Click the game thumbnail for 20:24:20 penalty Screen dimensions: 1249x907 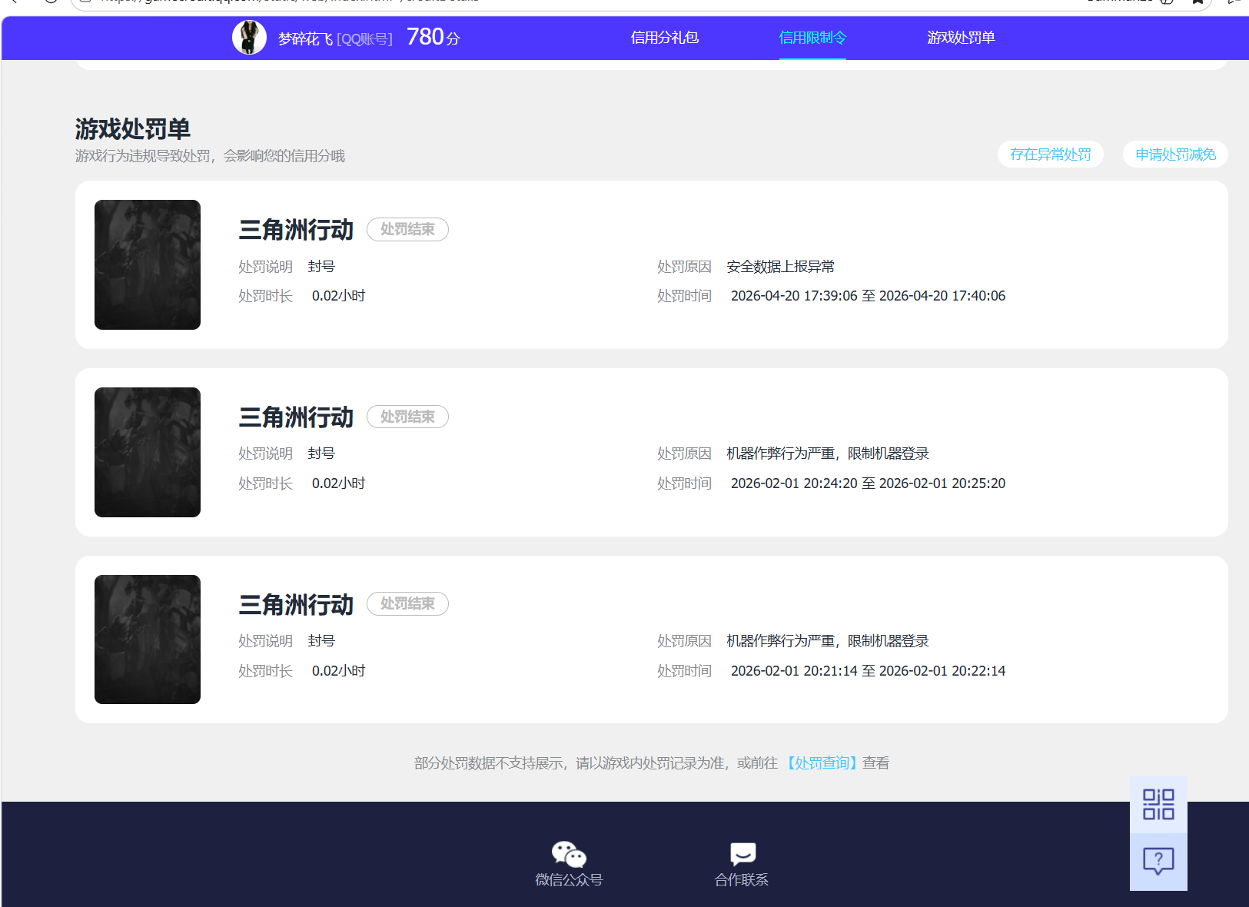[x=148, y=453]
